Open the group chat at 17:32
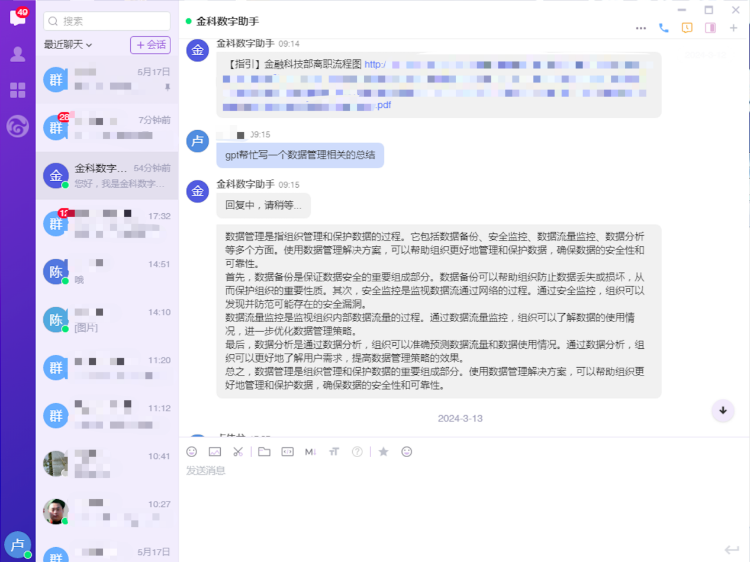Viewport: 750px width, 562px height. tap(107, 223)
